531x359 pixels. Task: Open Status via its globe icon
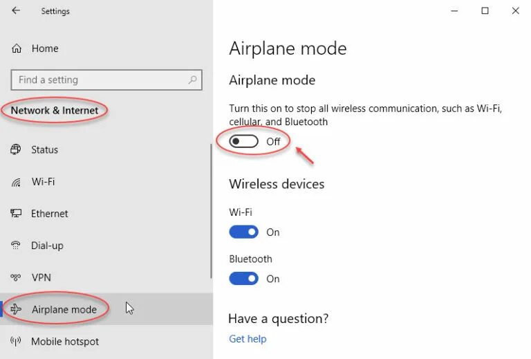[x=16, y=149]
